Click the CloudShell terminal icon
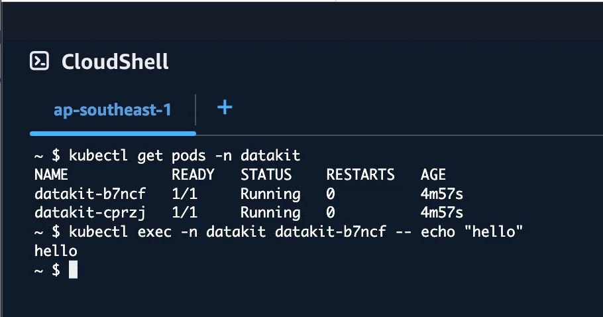The width and height of the screenshot is (603, 317). click(x=40, y=62)
